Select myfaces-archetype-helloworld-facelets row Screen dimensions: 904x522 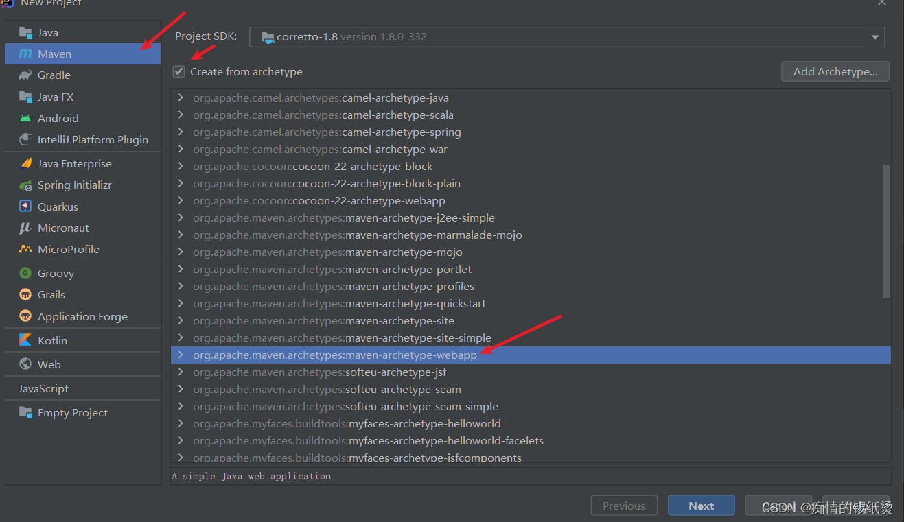pyautogui.click(x=531, y=440)
